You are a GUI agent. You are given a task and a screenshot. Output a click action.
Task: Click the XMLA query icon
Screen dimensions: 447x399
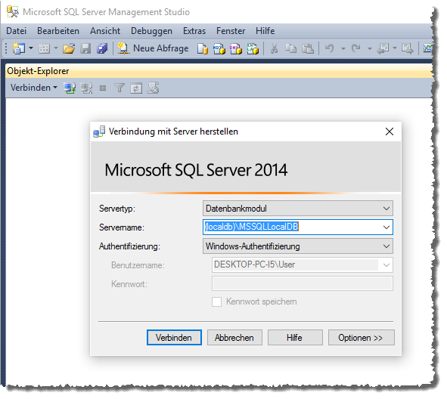[253, 48]
